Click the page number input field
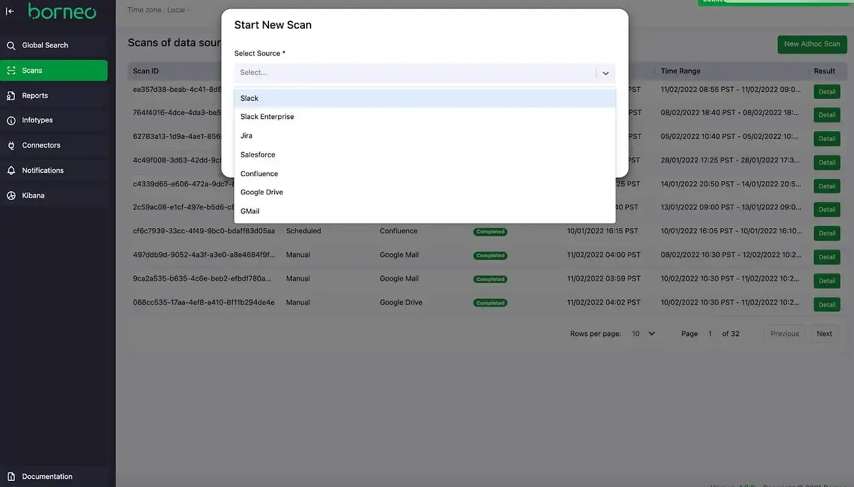The image size is (854, 487). pos(710,333)
